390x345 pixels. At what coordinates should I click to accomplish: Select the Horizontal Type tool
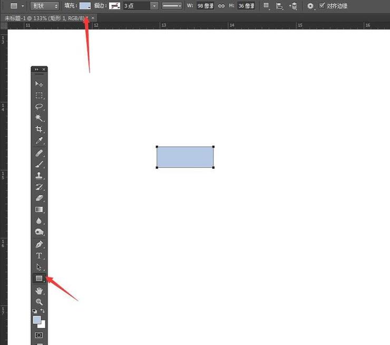pos(39,256)
